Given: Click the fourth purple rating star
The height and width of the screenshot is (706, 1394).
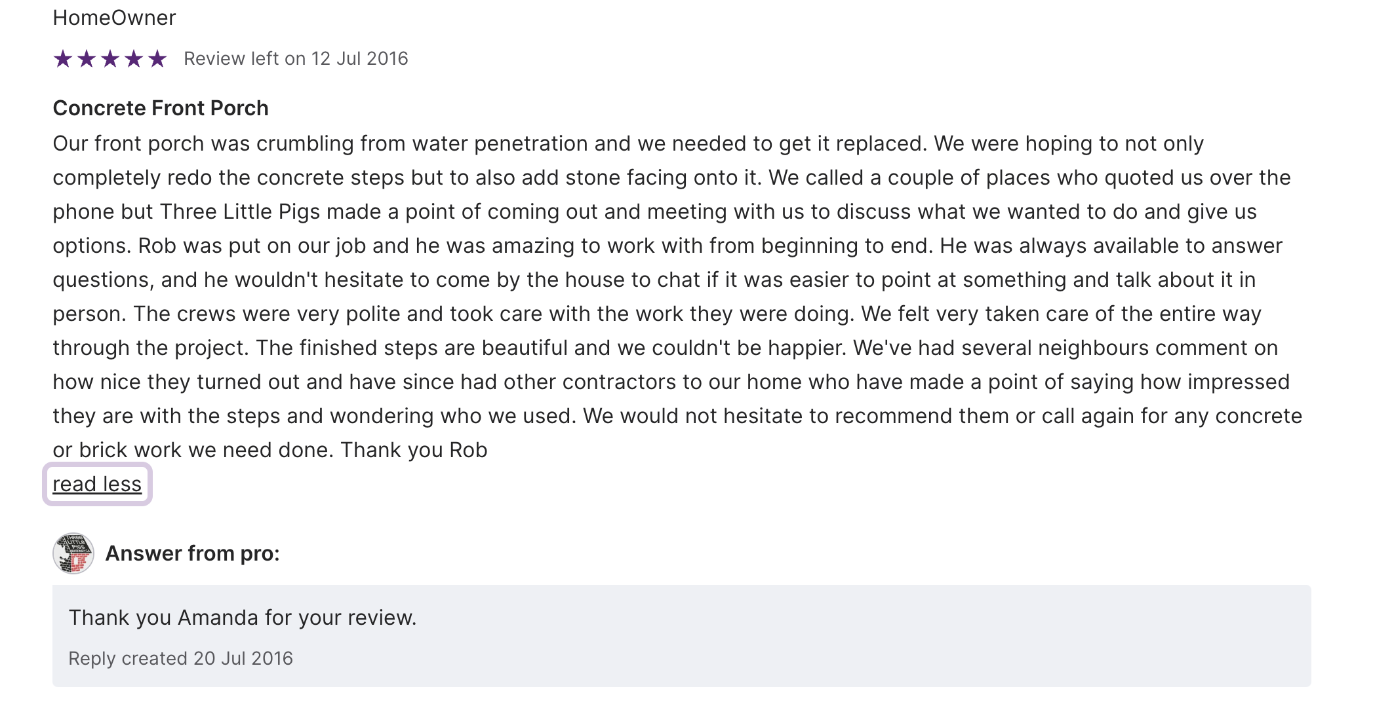Looking at the screenshot, I should pos(134,59).
